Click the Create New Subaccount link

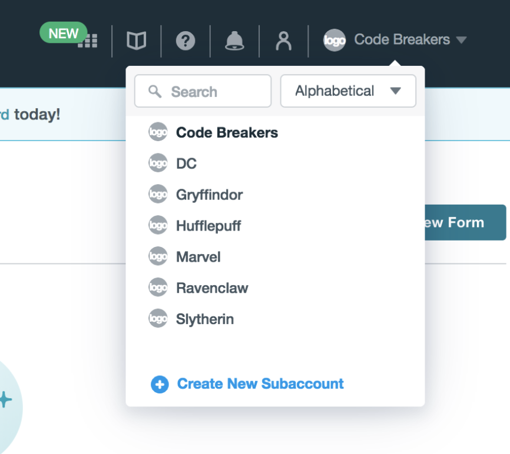260,384
